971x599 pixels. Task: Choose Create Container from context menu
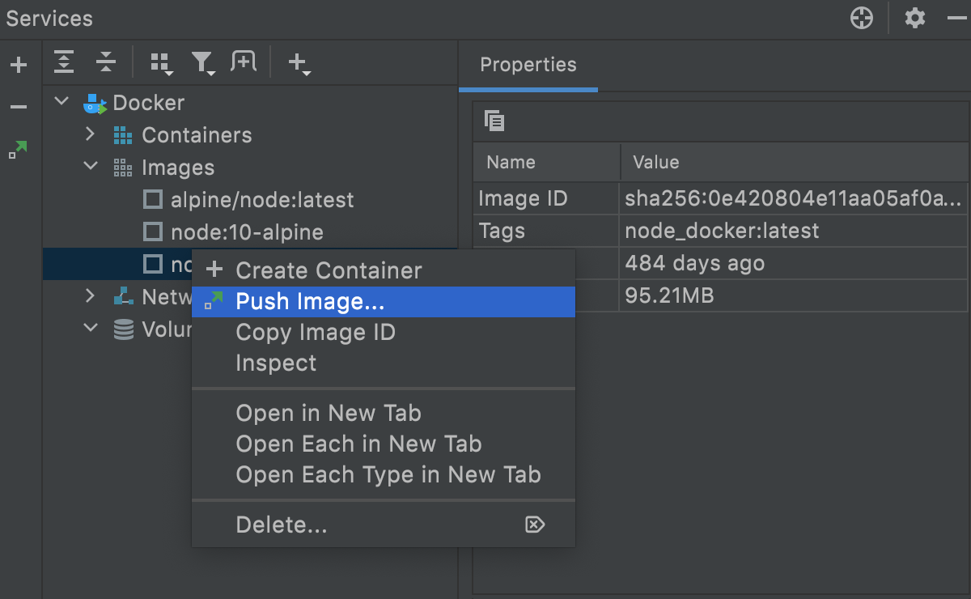coord(384,270)
